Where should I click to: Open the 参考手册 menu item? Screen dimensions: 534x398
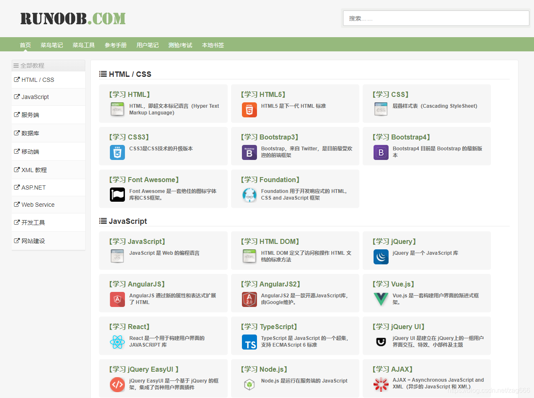tap(116, 45)
